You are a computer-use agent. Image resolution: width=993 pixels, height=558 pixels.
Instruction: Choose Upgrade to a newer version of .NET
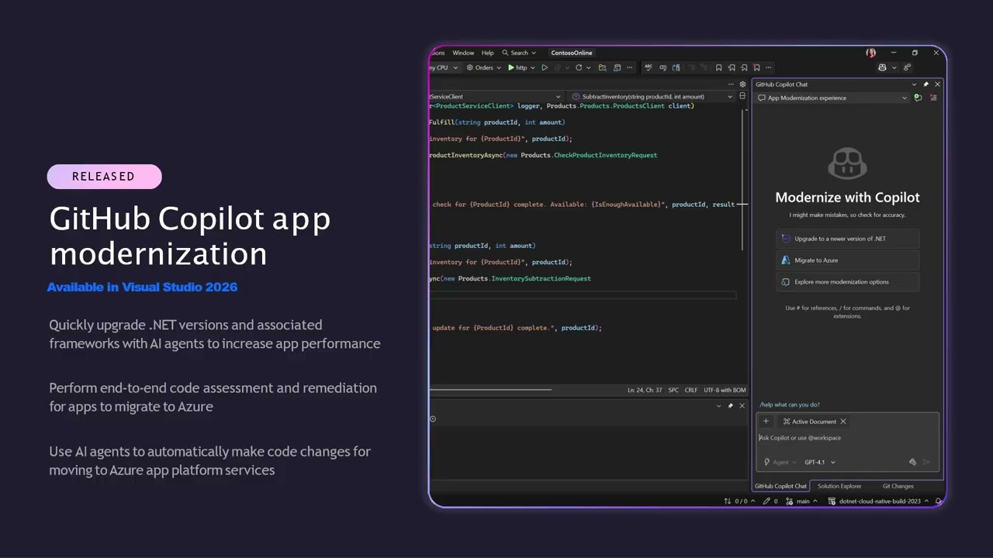pos(847,239)
